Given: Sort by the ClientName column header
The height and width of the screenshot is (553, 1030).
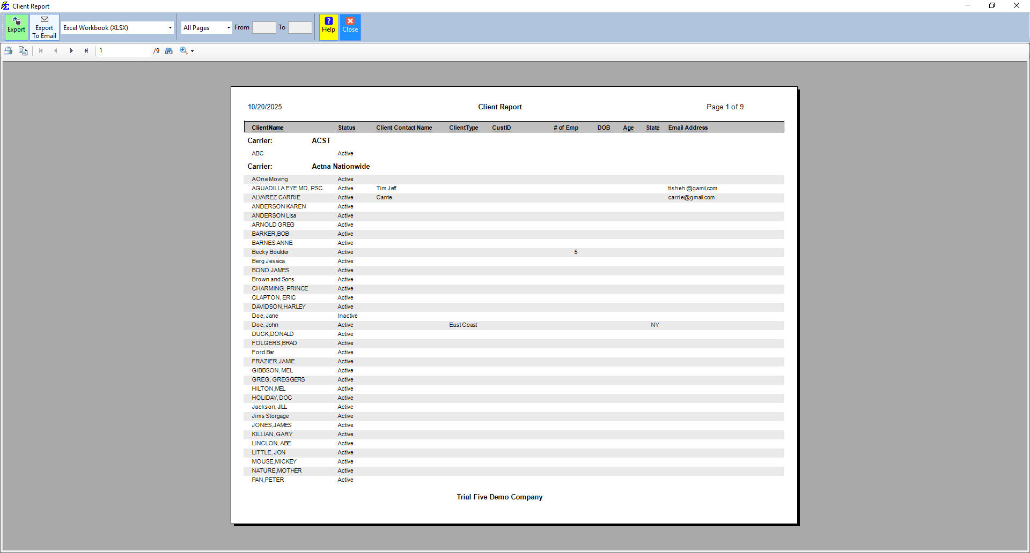Looking at the screenshot, I should 267,128.
